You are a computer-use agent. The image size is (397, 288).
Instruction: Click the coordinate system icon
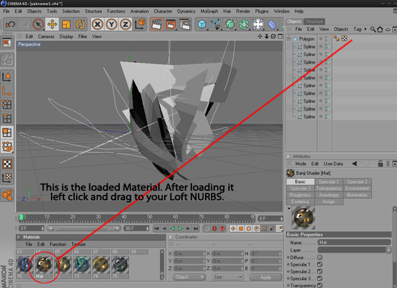140,24
